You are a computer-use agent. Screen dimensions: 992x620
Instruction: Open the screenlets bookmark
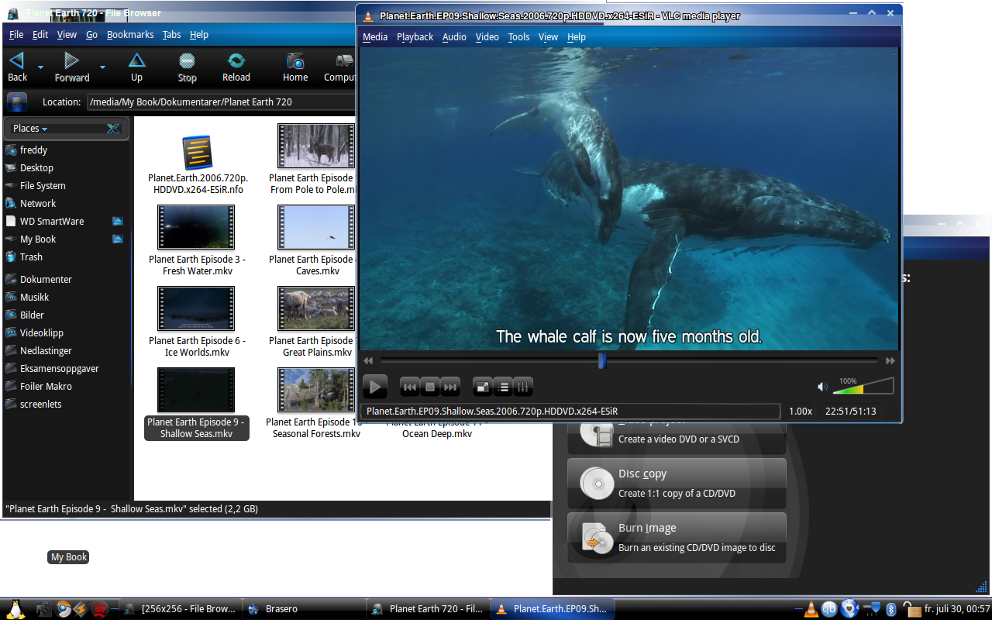click(x=40, y=405)
